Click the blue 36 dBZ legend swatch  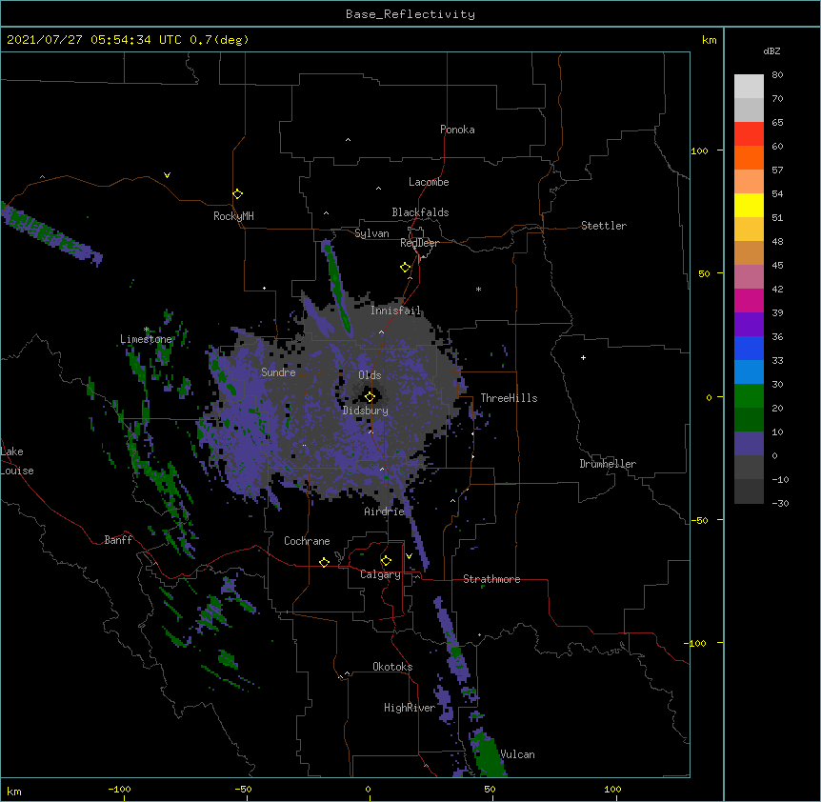749,348
